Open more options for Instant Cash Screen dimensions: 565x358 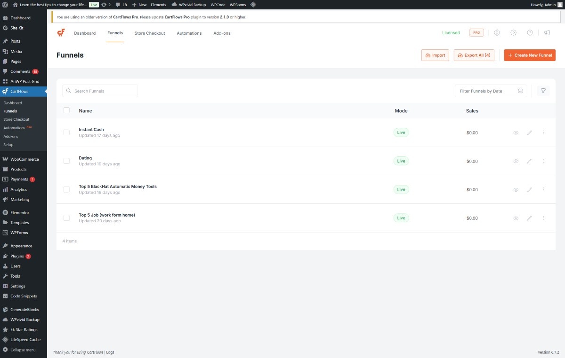coord(543,133)
